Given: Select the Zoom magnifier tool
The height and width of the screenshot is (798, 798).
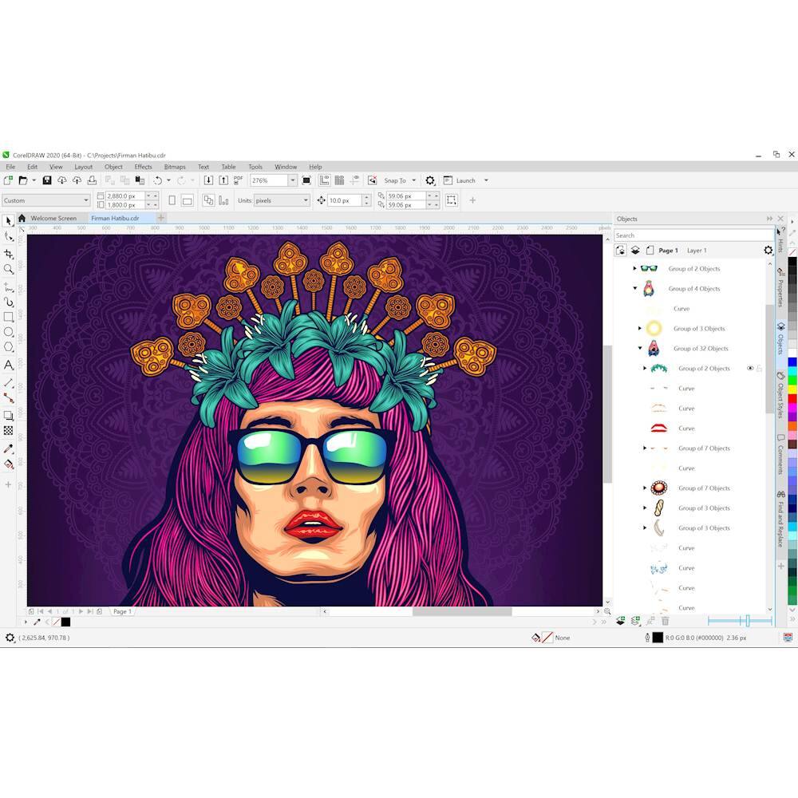Looking at the screenshot, I should point(9,269).
